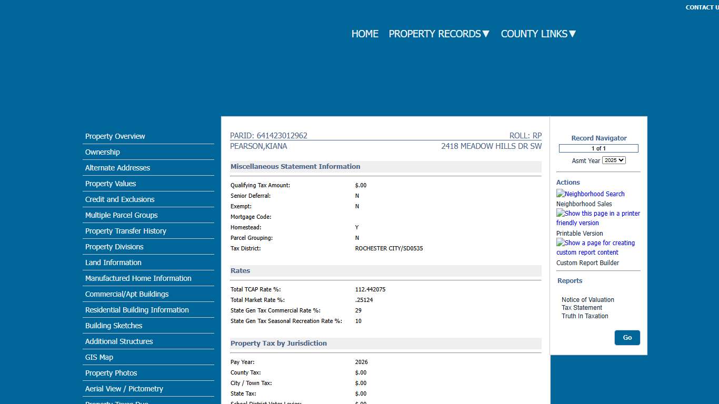Go to the HOME menu item
The height and width of the screenshot is (404, 719).
coord(365,34)
